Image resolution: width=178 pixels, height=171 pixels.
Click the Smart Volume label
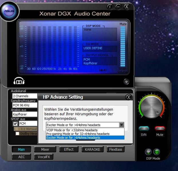point(122,70)
